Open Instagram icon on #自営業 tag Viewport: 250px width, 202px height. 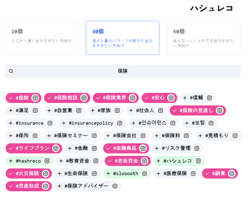79,111
